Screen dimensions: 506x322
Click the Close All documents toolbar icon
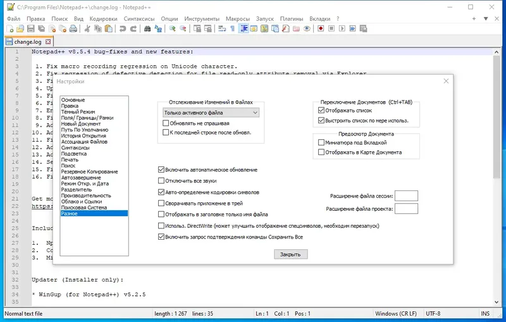point(63,28)
